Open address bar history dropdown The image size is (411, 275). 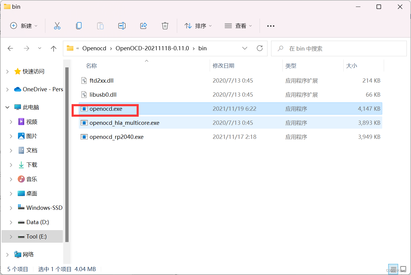(x=245, y=48)
